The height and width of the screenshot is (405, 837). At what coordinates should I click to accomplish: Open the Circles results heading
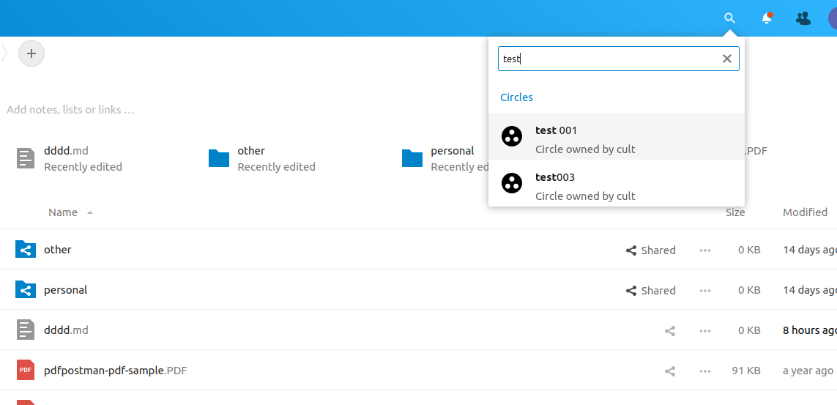click(516, 97)
